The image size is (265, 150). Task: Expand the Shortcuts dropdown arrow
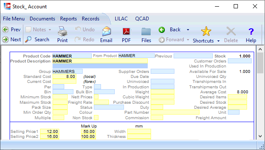[218, 41]
